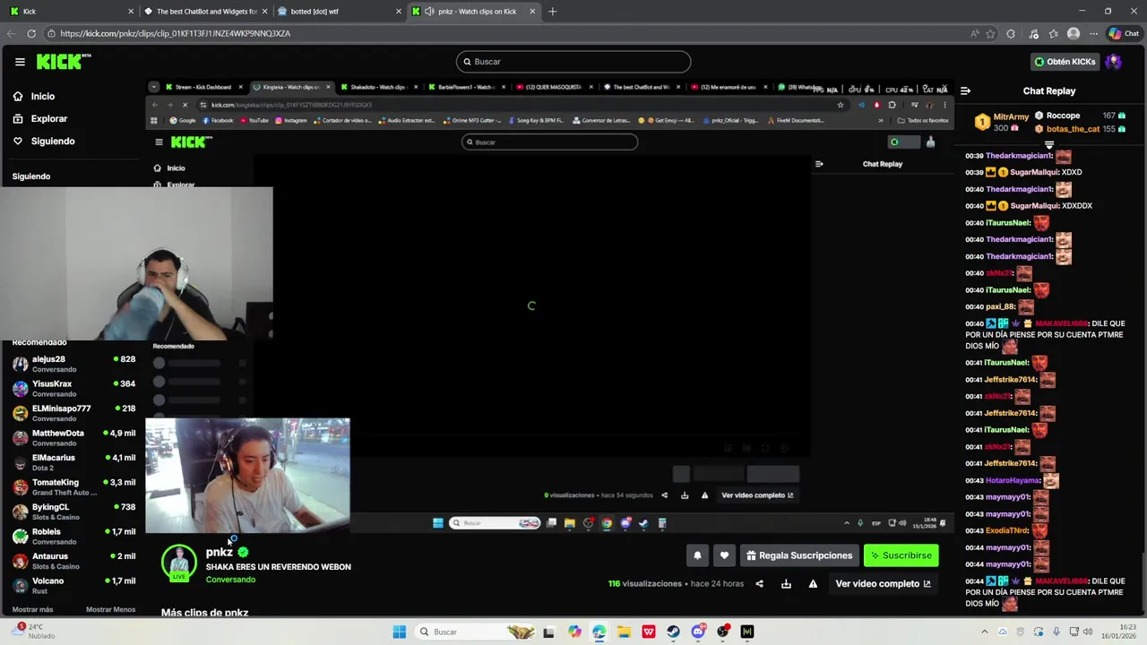Switch to the botted [dot] wtf tab

coord(339,12)
